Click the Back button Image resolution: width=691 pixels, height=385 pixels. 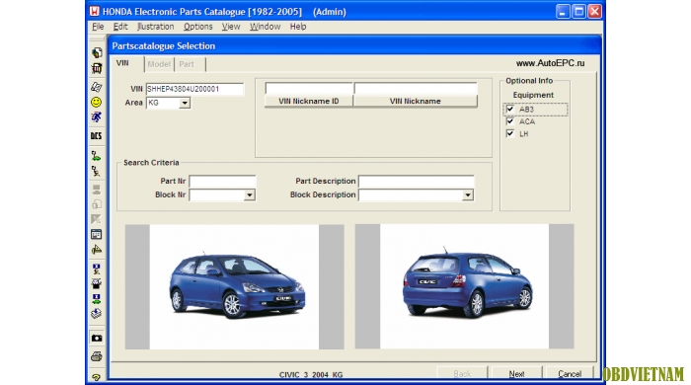(x=462, y=373)
